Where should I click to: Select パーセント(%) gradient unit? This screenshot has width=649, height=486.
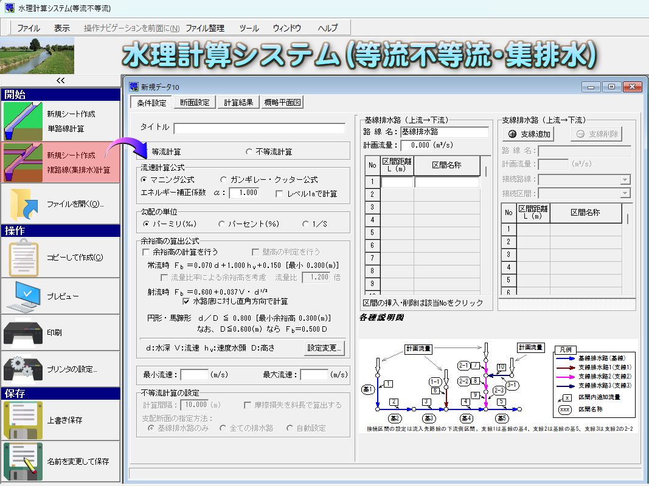pyautogui.click(x=221, y=224)
